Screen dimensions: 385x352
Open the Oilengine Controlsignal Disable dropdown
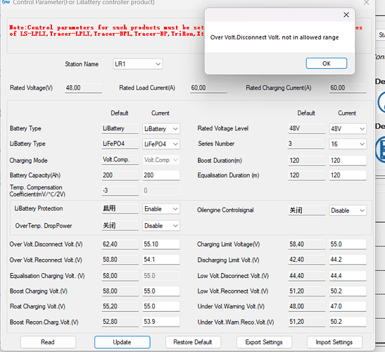tap(348, 210)
